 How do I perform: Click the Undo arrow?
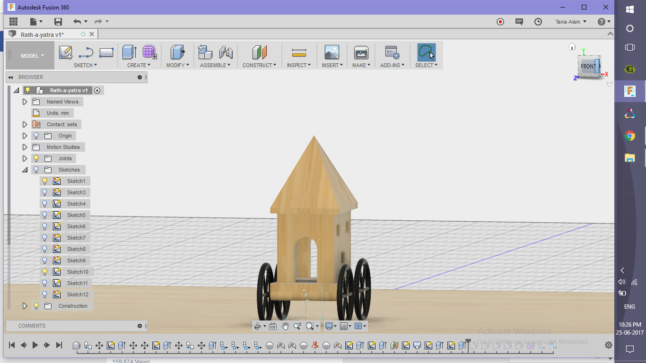click(77, 21)
